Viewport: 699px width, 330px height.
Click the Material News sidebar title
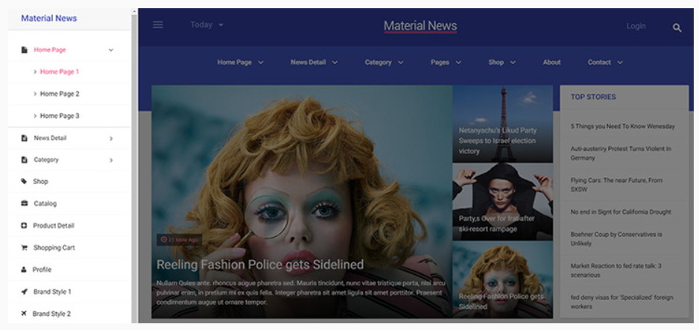(x=49, y=19)
